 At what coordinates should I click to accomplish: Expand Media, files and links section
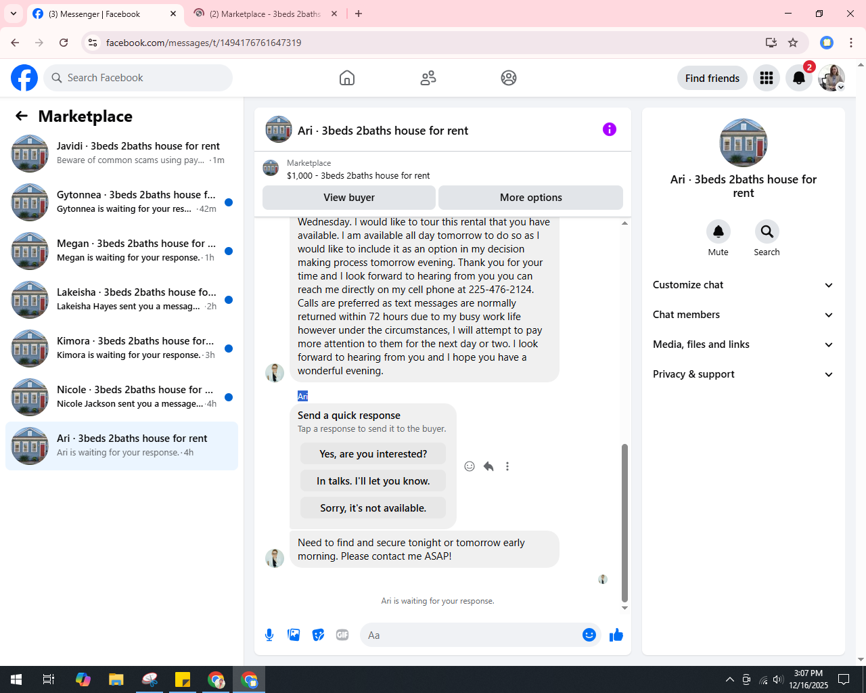coord(744,344)
